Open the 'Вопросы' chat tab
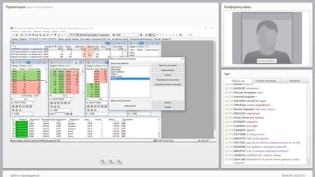Image resolution: width=315 pixels, height=177 pixels. 295,81
